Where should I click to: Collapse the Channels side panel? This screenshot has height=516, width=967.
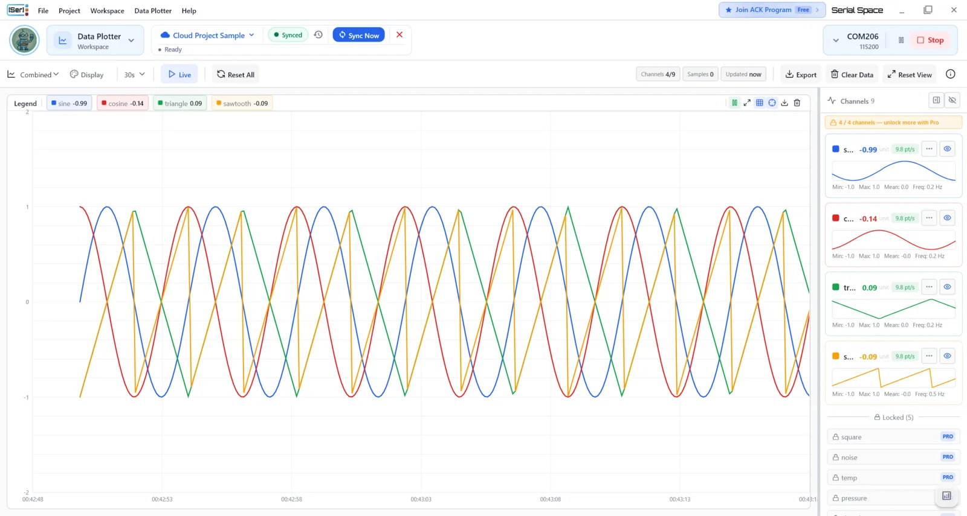point(936,100)
